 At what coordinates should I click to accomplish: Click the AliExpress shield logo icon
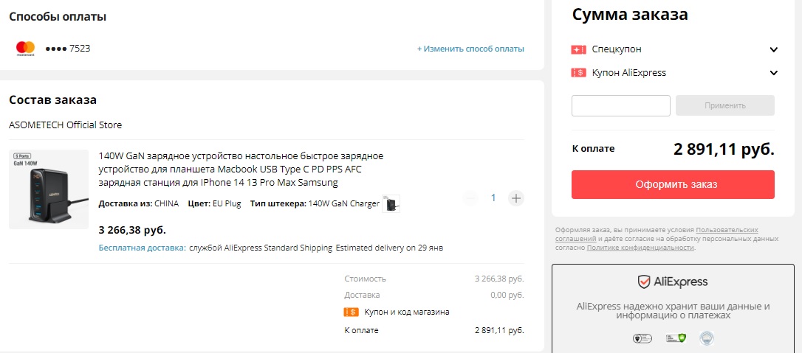pos(644,282)
